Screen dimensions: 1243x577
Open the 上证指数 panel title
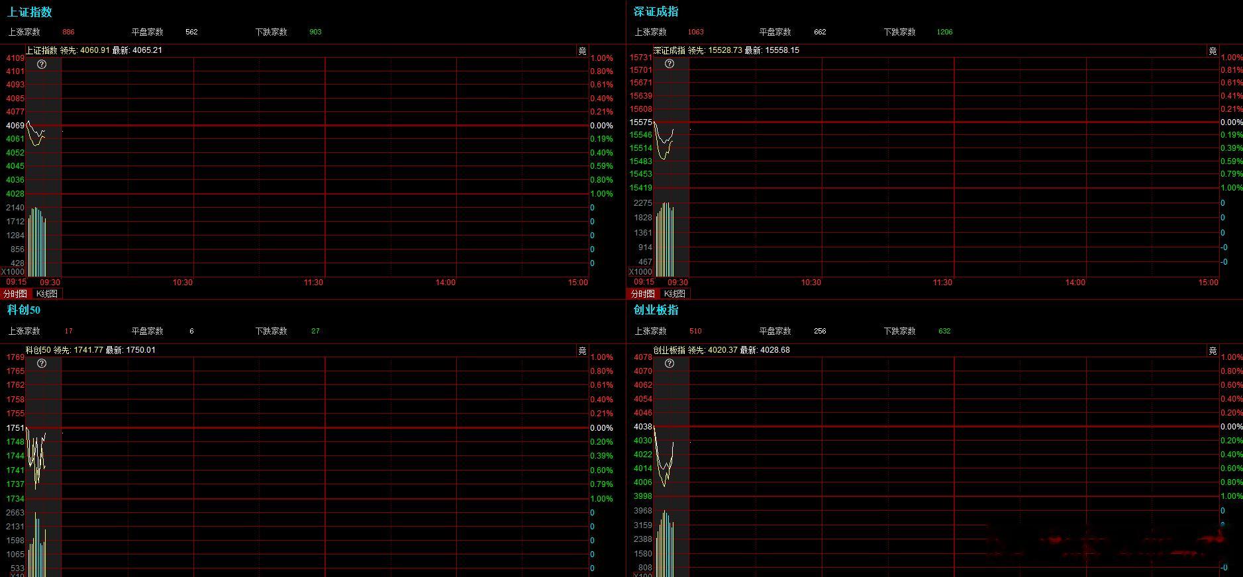pyautogui.click(x=30, y=12)
